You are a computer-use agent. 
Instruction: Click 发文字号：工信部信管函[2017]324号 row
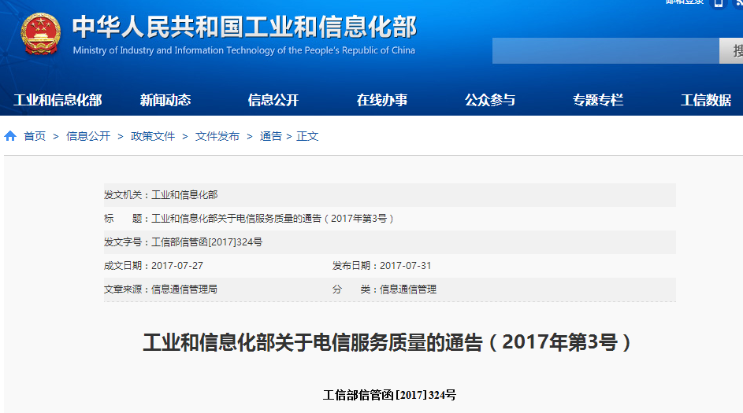coord(389,242)
